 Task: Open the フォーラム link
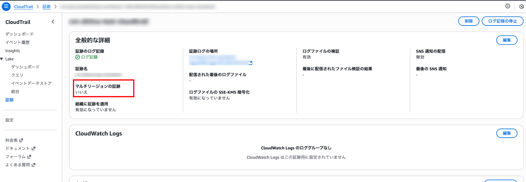point(15,156)
